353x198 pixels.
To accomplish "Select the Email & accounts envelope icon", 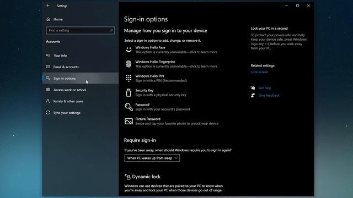I will [48, 67].
